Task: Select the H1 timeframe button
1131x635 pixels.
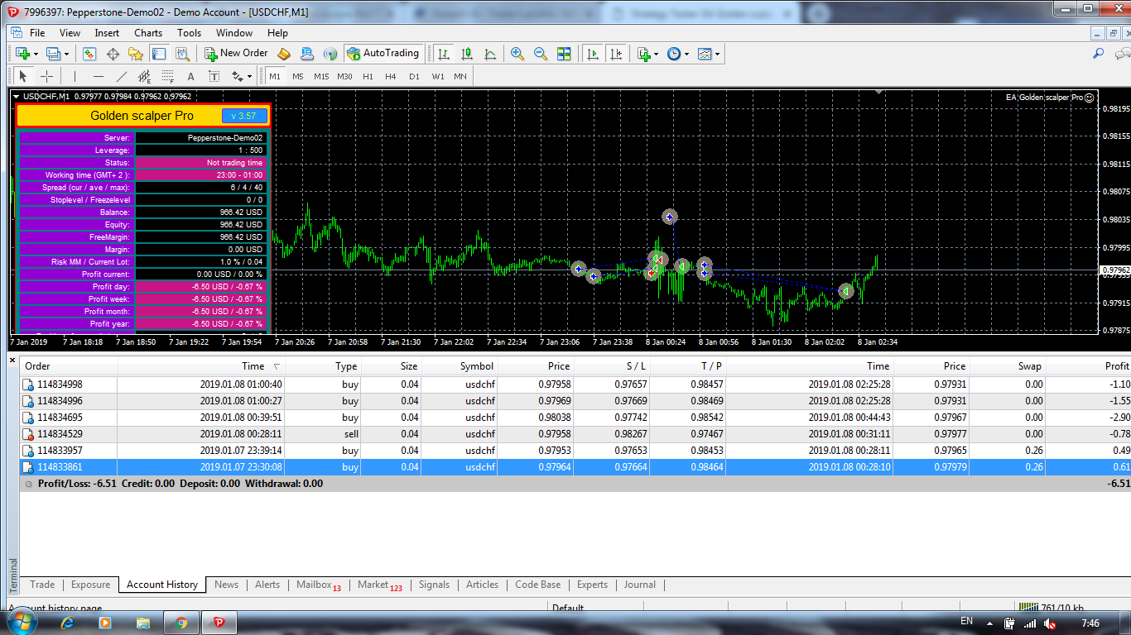Action: click(x=368, y=76)
